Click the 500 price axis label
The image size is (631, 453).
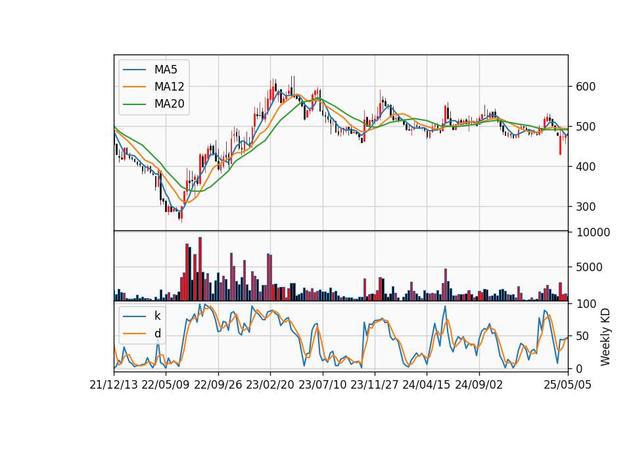(x=586, y=127)
